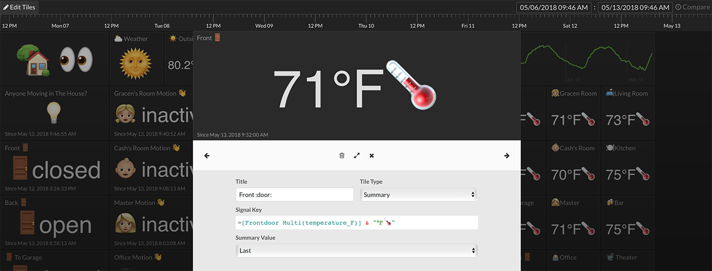Viewport: 712px width, 271px height.
Task: Click the house and eyes tile
Action: click(x=55, y=59)
